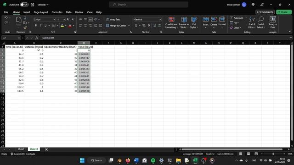Click the Undo arrow icon

(x=6, y=18)
